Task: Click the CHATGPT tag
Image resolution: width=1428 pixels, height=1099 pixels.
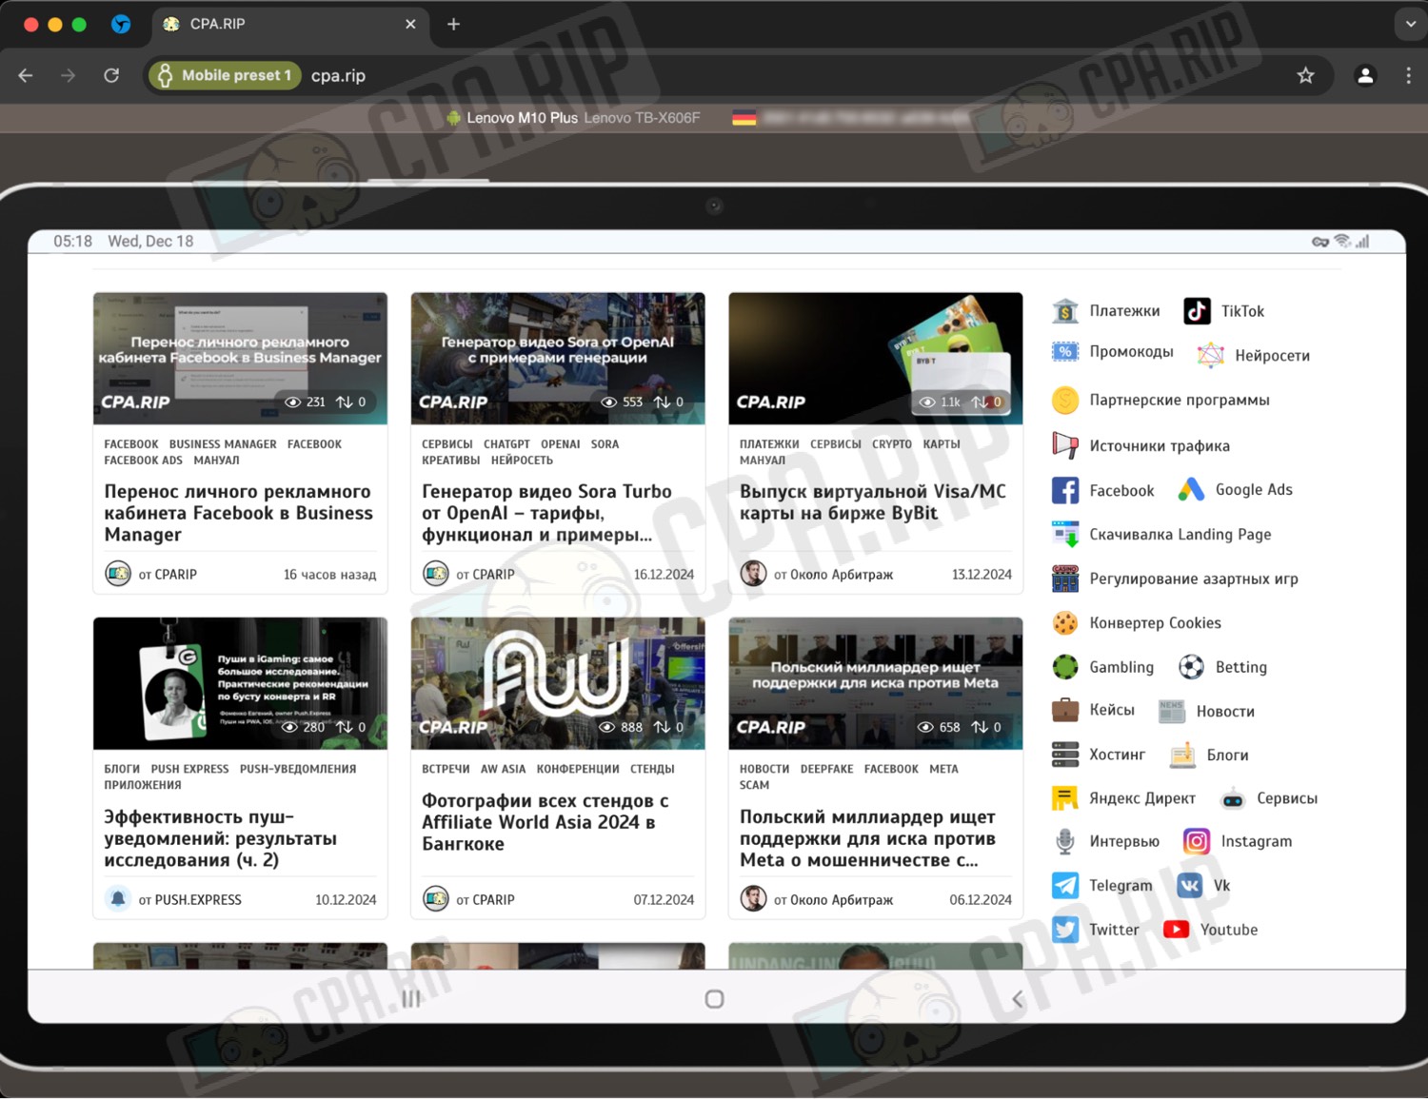Action: click(506, 444)
